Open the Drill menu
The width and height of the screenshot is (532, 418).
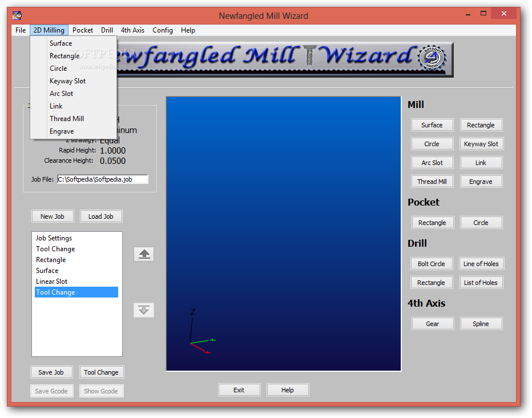click(x=107, y=30)
